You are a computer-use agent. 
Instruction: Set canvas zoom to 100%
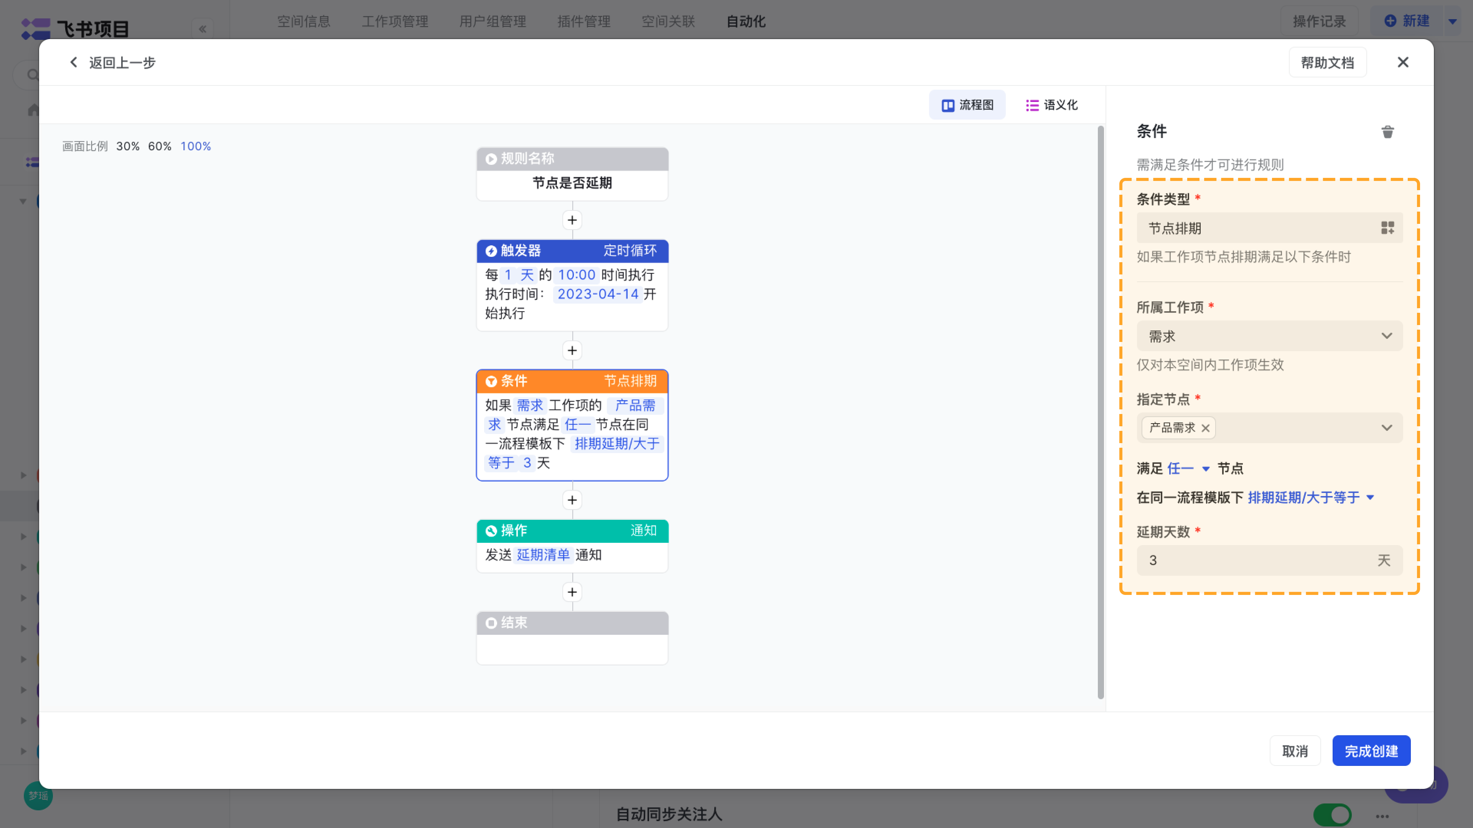(x=196, y=146)
